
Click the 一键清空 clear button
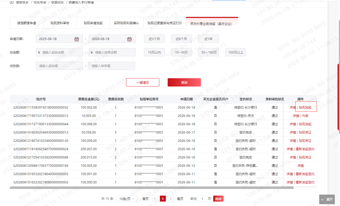[x=143, y=82]
